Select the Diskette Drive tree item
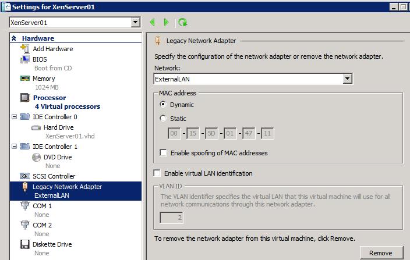Image resolution: width=410 pixels, height=260 pixels. 52,244
